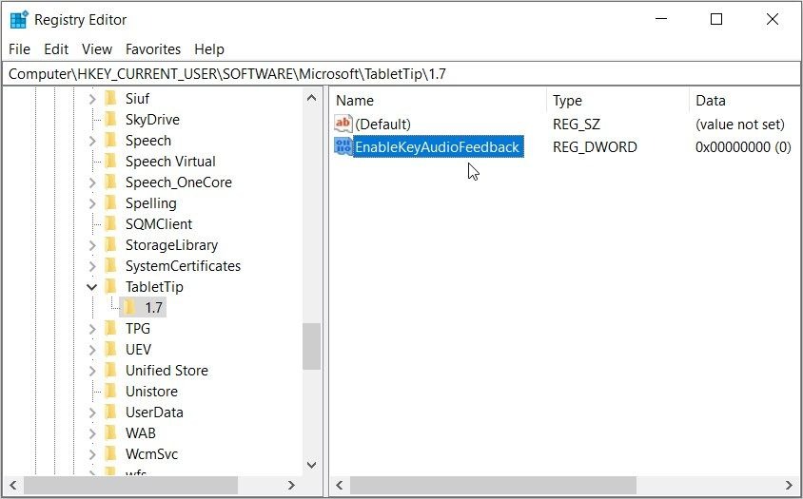
Task: Expand the WcmSvc key
Action: [x=92, y=454]
